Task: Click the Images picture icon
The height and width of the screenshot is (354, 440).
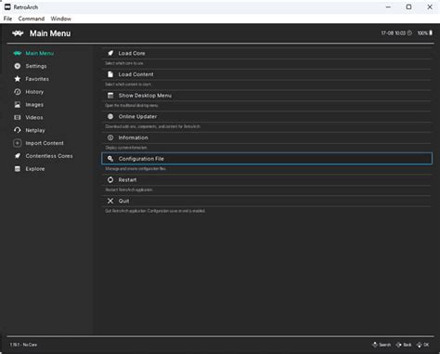Action: 18,105
